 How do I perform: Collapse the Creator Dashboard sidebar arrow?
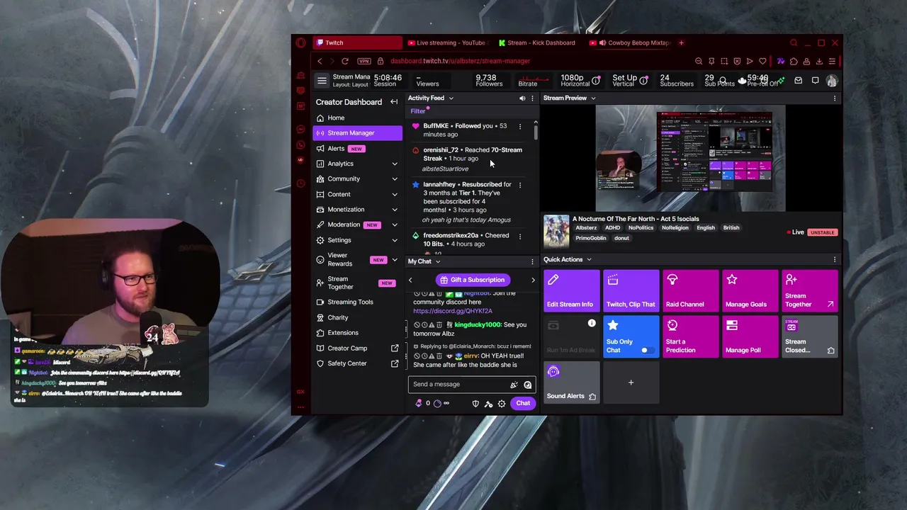pos(394,102)
